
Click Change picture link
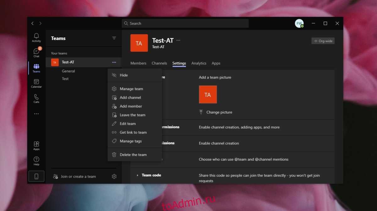(x=219, y=112)
